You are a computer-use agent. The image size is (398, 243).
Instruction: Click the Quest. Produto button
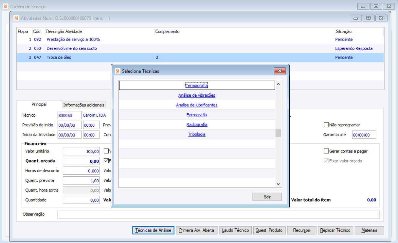(269, 230)
